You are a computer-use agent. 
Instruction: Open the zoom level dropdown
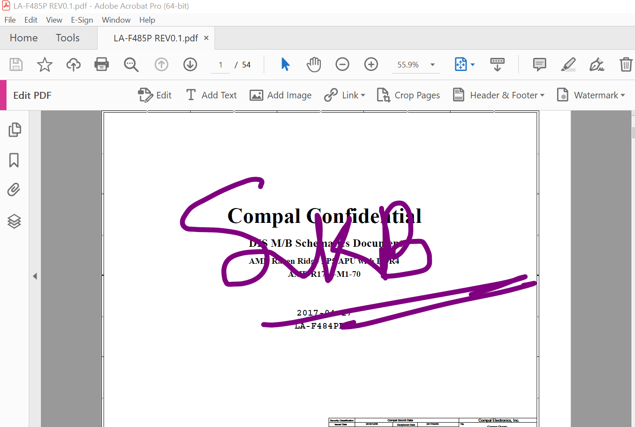tap(433, 64)
